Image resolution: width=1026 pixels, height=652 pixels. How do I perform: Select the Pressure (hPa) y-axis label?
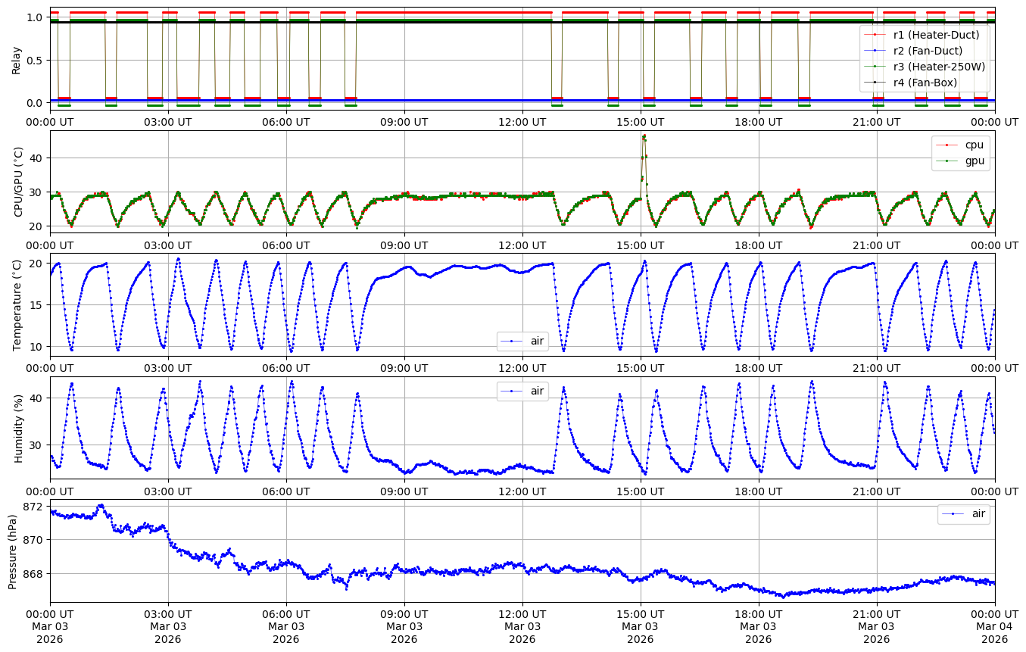tap(13, 551)
